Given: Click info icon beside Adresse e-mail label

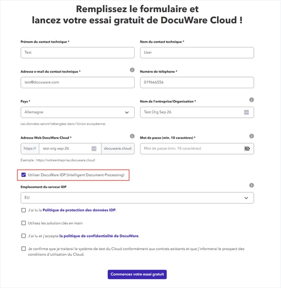Looking at the screenshot, I should [132, 70].
